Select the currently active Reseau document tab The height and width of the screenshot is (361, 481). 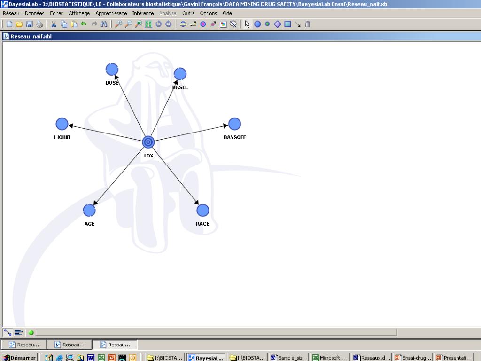(x=115, y=345)
